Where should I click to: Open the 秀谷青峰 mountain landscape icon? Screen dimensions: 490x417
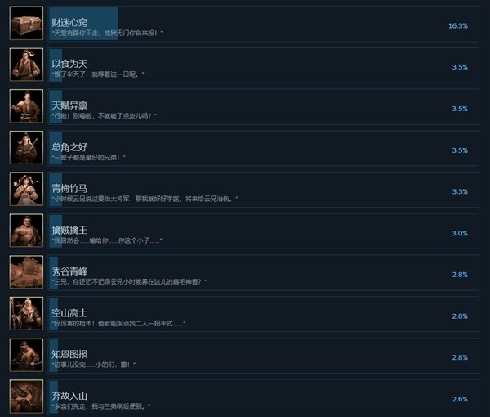coord(26,271)
